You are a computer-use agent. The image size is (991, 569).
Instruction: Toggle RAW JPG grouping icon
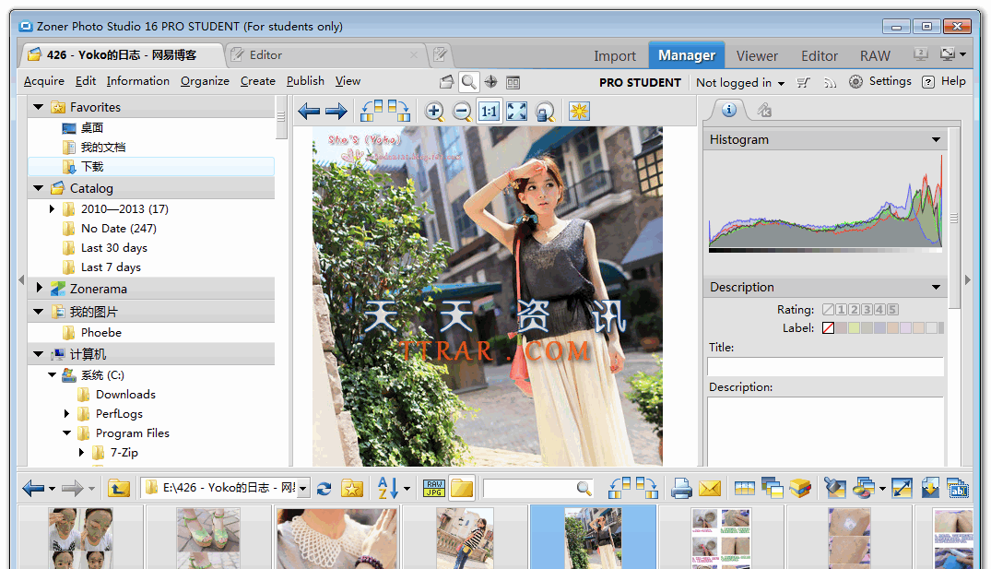point(433,488)
